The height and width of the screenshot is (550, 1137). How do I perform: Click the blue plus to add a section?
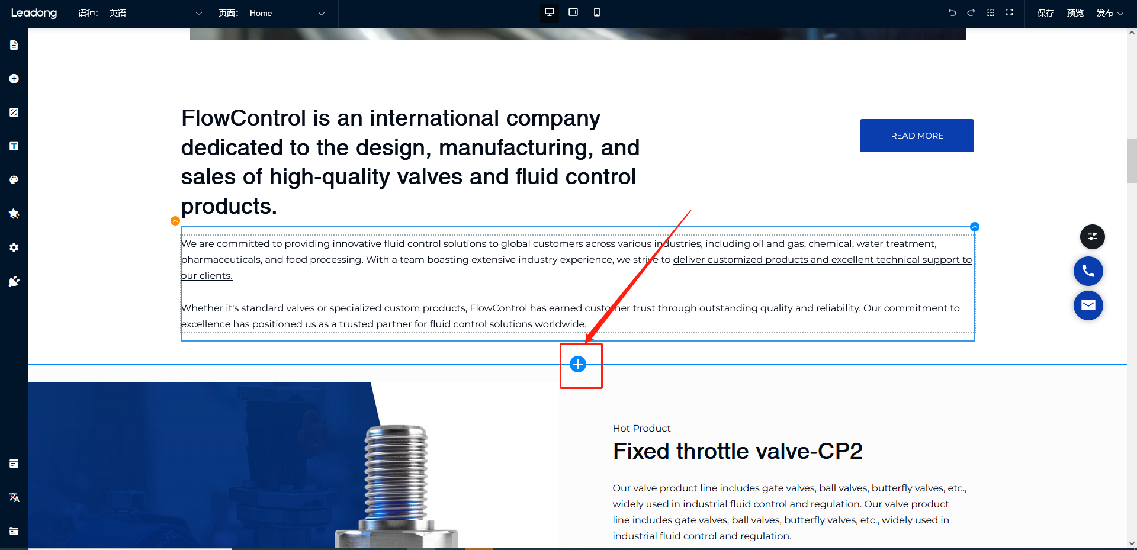point(578,364)
